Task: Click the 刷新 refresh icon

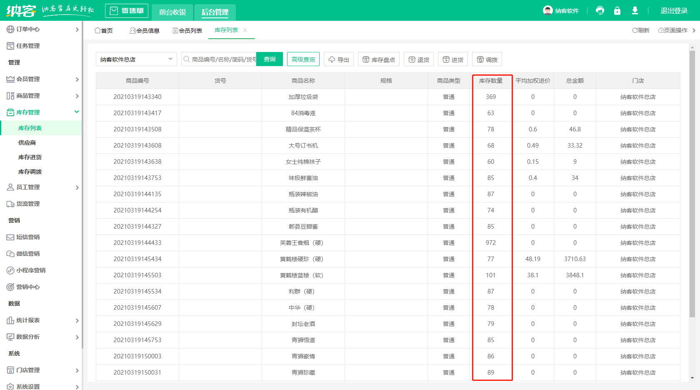Action: 635,30
